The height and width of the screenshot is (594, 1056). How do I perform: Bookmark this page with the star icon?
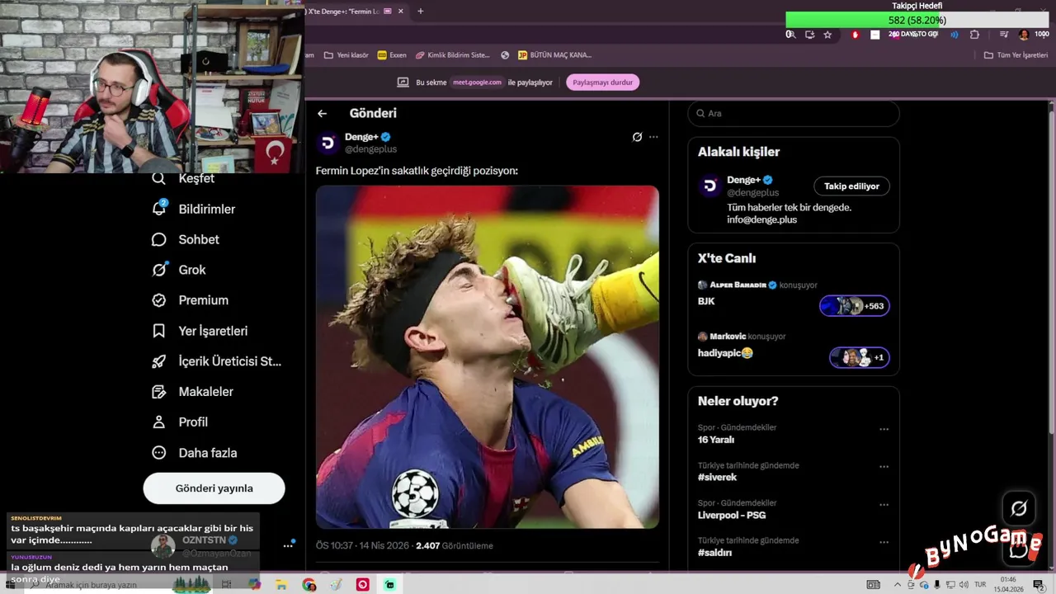pyautogui.click(x=827, y=35)
